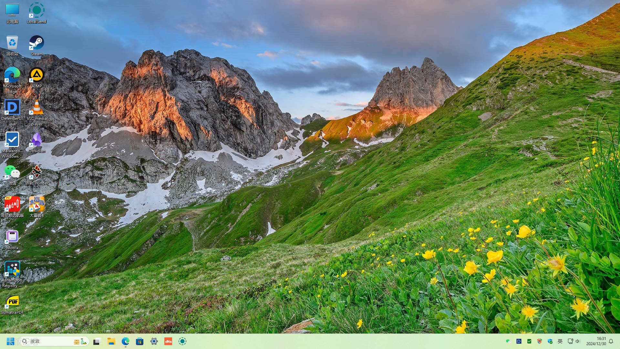Screen dimensions: 620x349
Task: Open the volume speaker tray icon
Action: click(x=578, y=341)
